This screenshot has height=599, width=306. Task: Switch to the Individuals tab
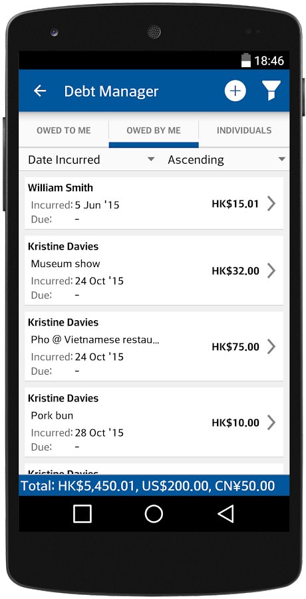244,130
